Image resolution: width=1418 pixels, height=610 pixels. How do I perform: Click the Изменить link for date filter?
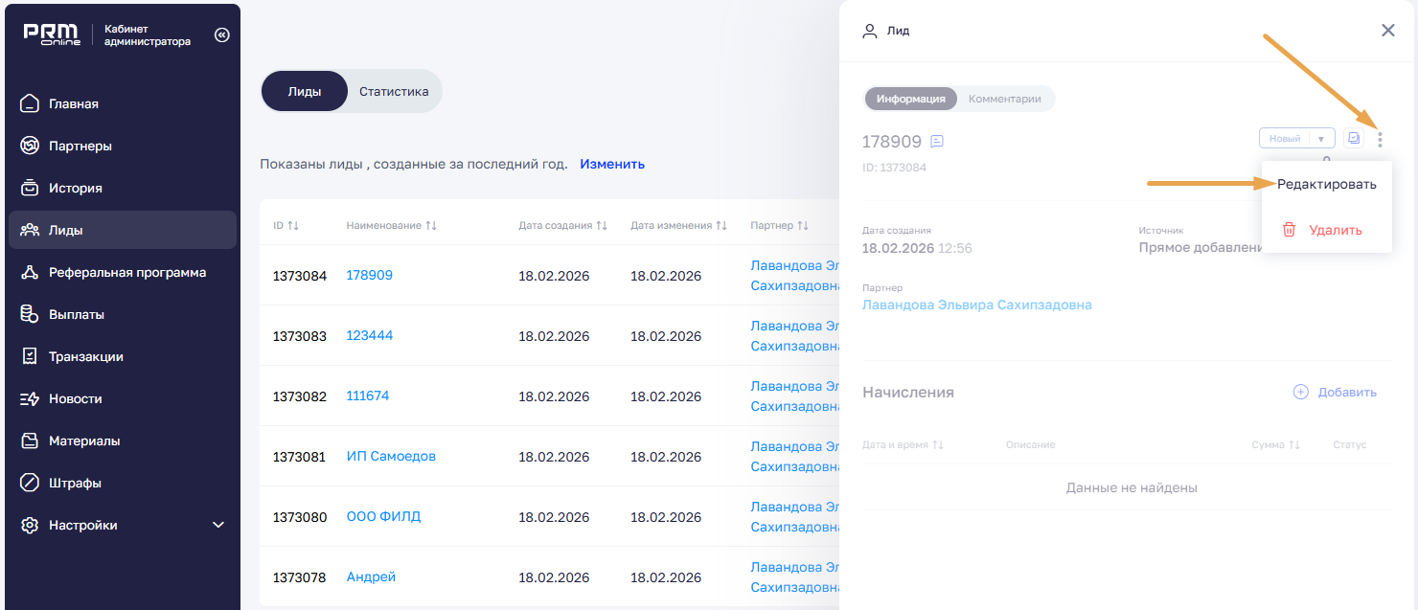coord(611,164)
